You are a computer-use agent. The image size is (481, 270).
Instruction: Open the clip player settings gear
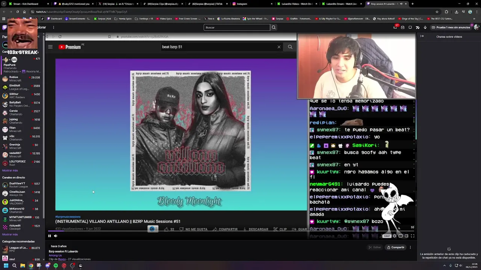coord(395,236)
